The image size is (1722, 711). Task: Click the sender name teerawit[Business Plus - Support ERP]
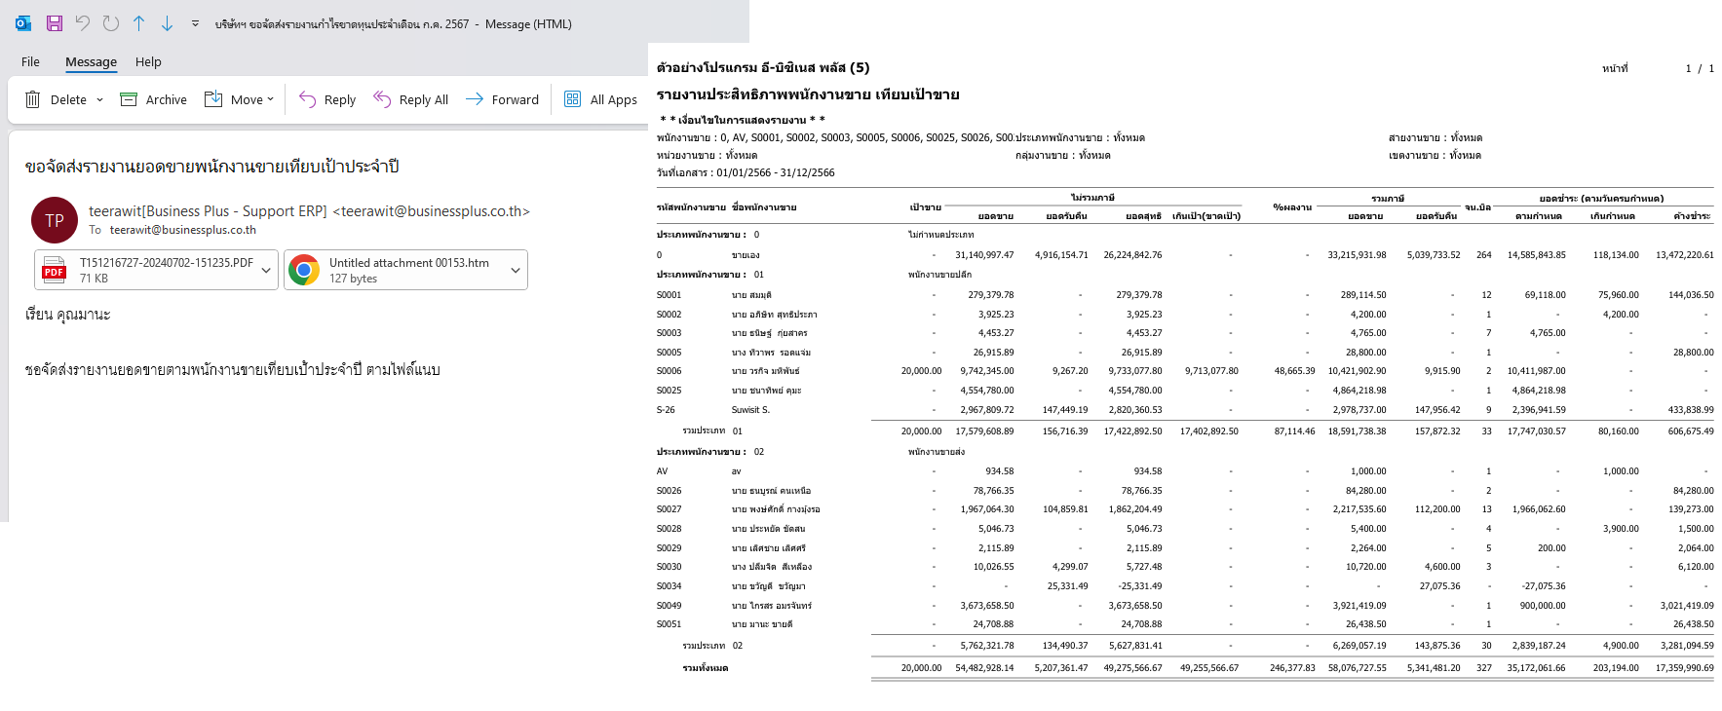pos(208,211)
